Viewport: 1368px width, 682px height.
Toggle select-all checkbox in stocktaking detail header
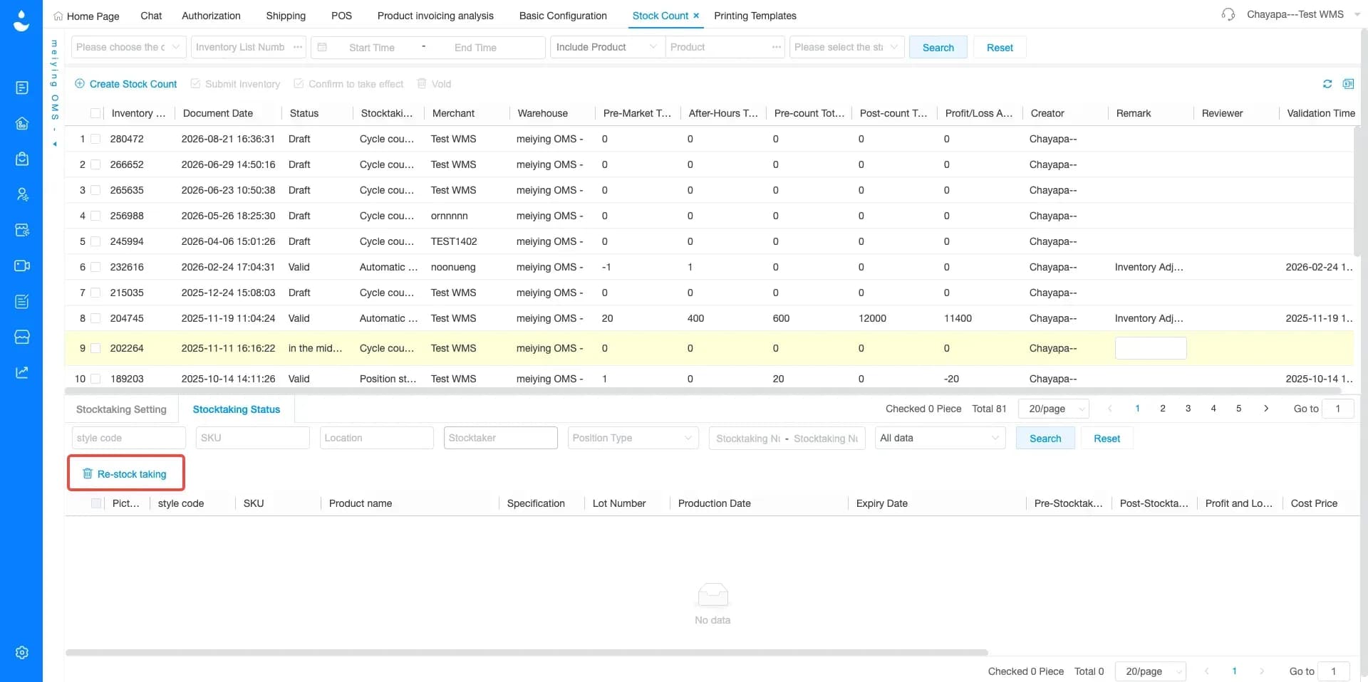pos(96,503)
